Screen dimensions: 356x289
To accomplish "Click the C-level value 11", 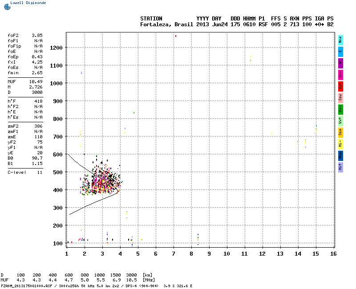I will [40, 173].
